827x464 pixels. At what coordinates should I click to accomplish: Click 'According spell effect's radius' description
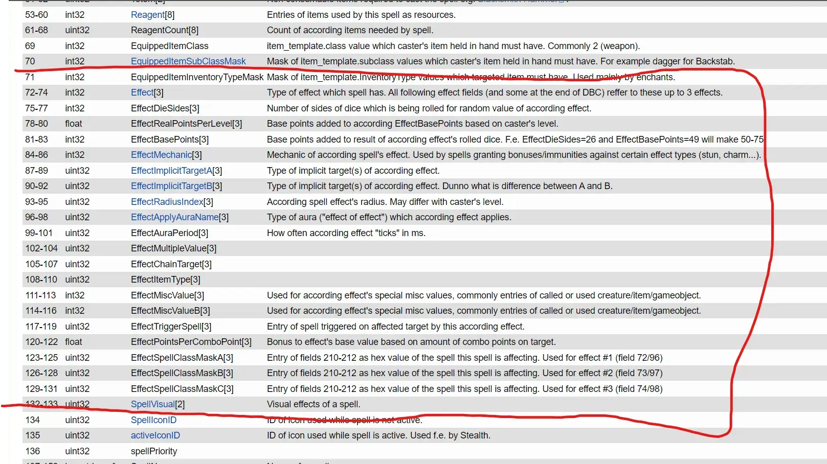[385, 202]
